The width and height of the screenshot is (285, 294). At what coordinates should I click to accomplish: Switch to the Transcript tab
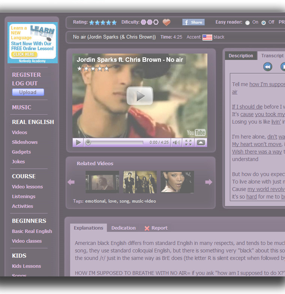[x=272, y=56]
